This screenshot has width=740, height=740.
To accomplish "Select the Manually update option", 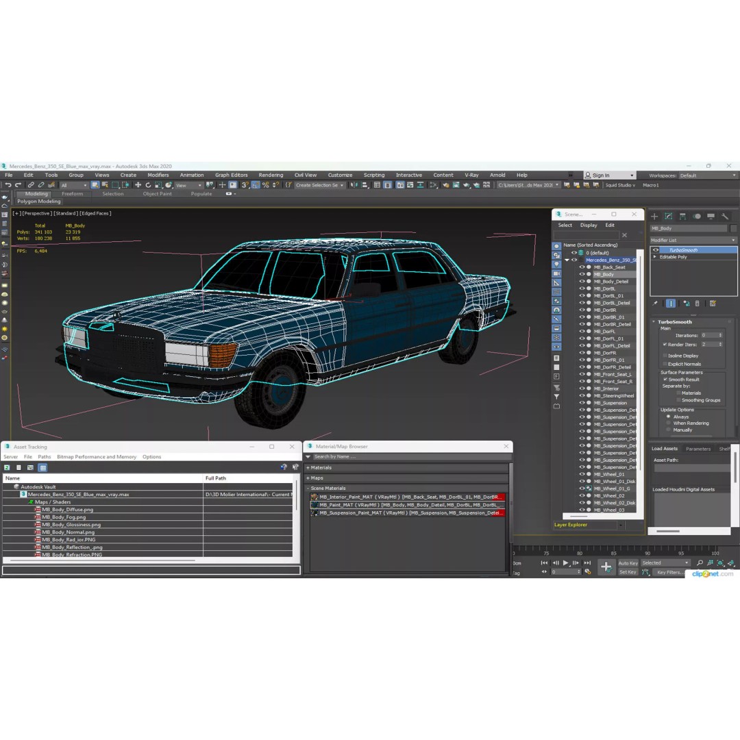I will pyautogui.click(x=668, y=430).
